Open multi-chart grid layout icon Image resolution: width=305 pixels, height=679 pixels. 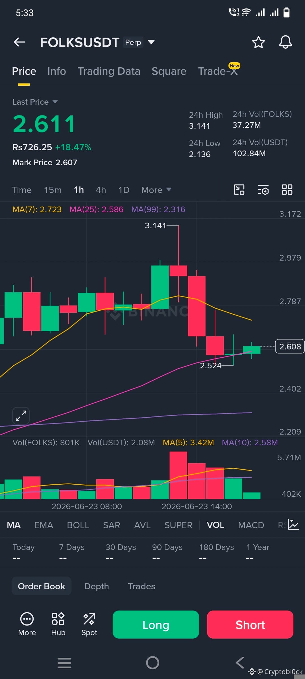287,190
